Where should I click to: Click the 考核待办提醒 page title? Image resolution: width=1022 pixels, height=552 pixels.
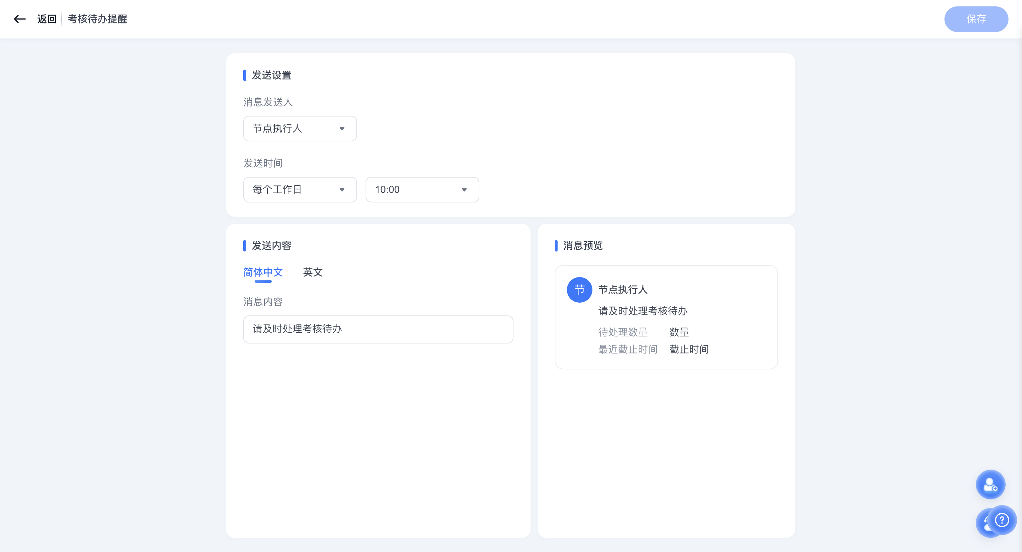click(97, 18)
